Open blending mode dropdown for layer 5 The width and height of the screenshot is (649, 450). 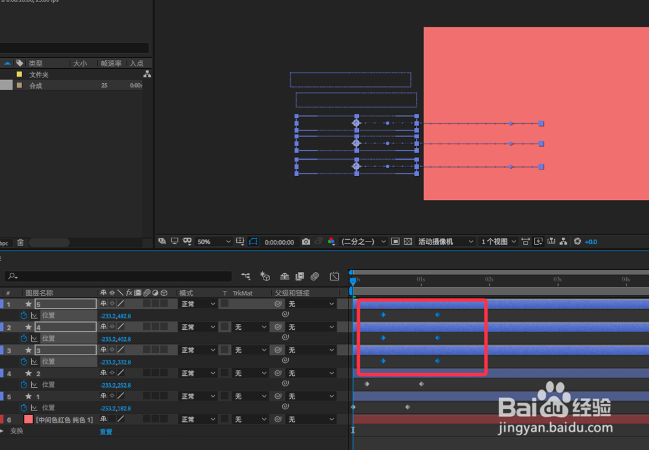click(x=198, y=305)
